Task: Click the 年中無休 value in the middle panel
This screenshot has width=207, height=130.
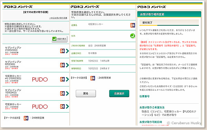Action: pyautogui.click(x=92, y=53)
